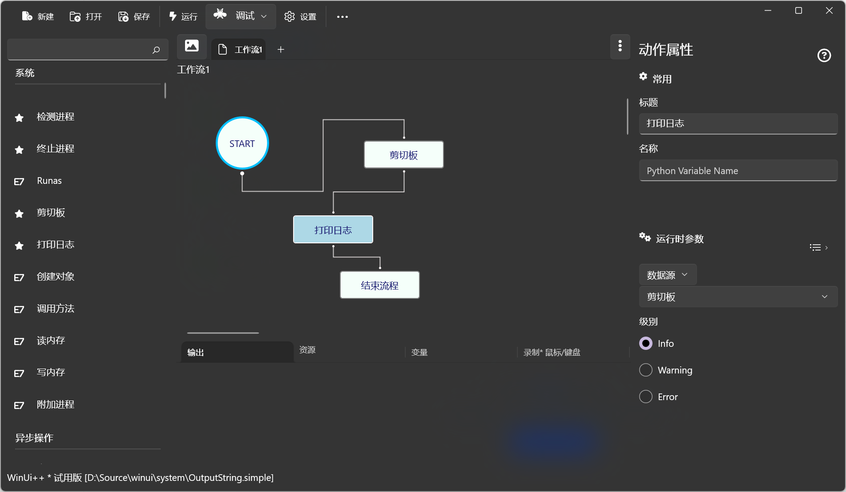Switch to the 资源 tab
This screenshot has width=846, height=492.
click(307, 350)
